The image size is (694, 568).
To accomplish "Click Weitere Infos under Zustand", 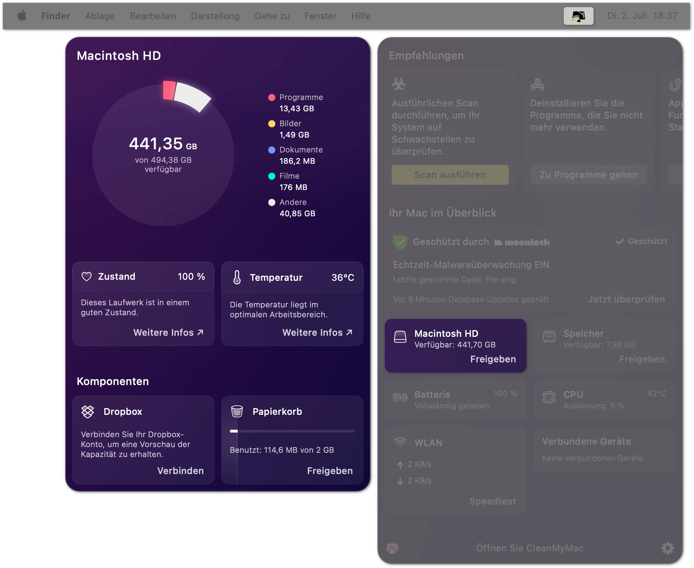I will [x=169, y=333].
